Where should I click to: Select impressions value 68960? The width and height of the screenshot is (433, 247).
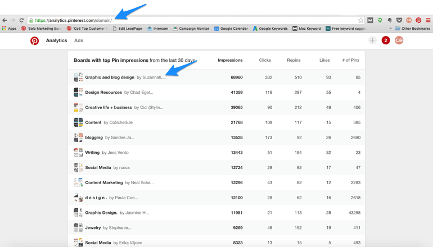point(237,77)
